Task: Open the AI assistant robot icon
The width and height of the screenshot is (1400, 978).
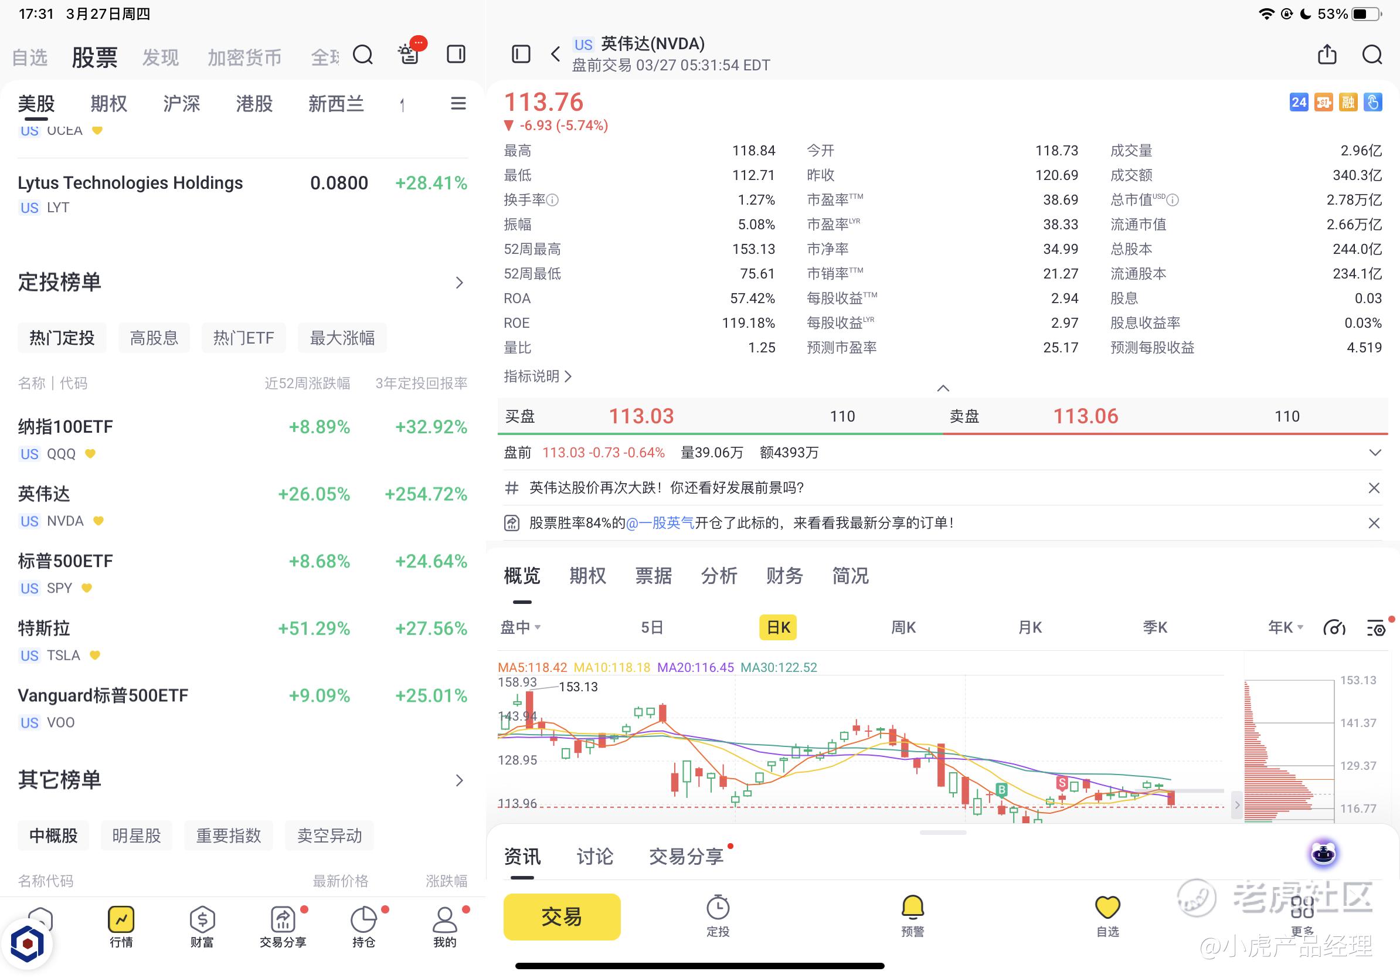Action: click(x=1323, y=853)
